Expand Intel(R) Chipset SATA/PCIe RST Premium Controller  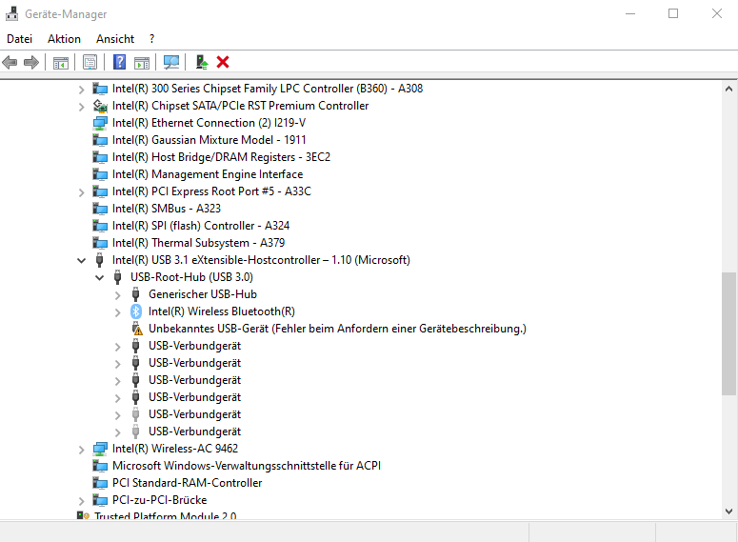pyautogui.click(x=82, y=107)
